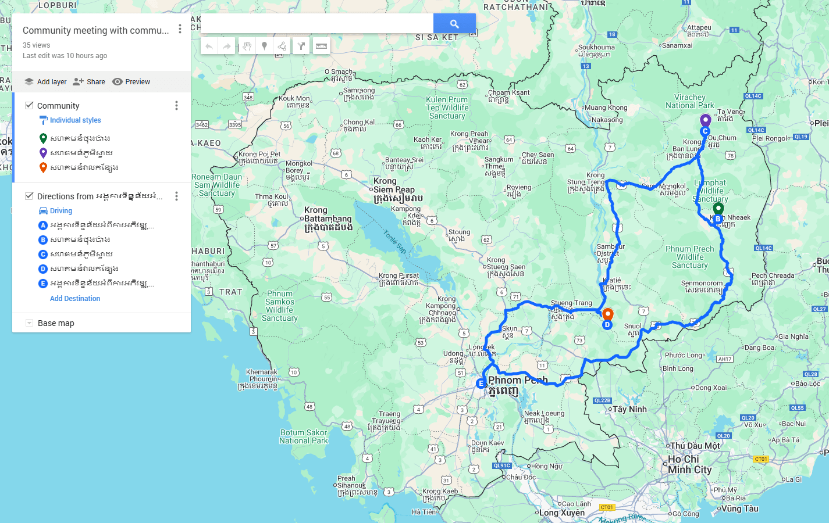Expand the Base map section arrow
The width and height of the screenshot is (829, 523).
(29, 323)
